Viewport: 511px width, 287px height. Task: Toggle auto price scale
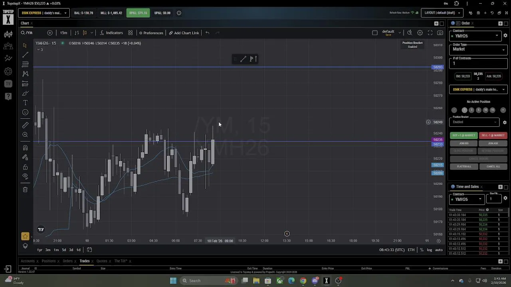(x=439, y=250)
